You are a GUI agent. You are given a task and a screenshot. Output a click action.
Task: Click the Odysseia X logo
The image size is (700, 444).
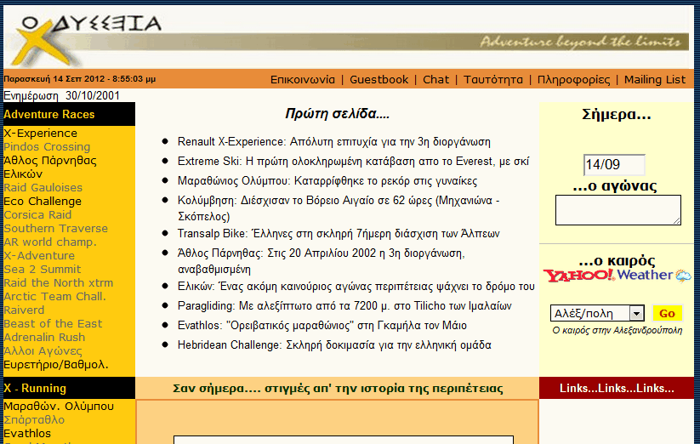(x=85, y=39)
